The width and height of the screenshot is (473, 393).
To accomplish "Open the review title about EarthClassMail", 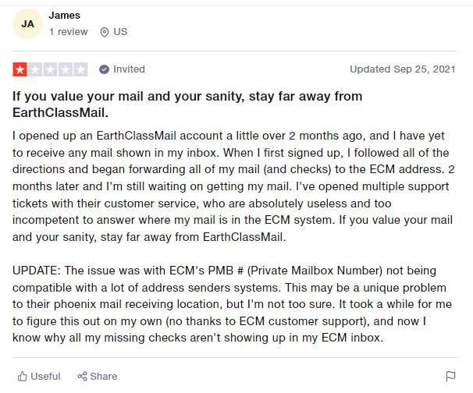I will [x=187, y=104].
